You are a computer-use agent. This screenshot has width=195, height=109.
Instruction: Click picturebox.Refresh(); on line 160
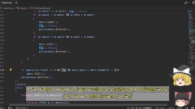click(x=37, y=77)
